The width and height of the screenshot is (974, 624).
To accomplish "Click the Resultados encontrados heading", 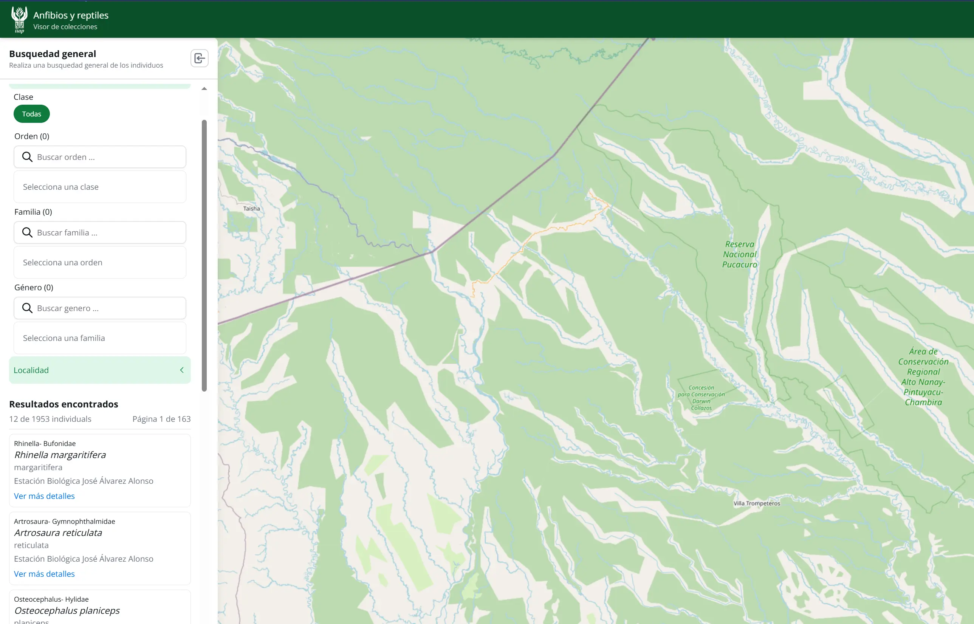I will tap(63, 404).
